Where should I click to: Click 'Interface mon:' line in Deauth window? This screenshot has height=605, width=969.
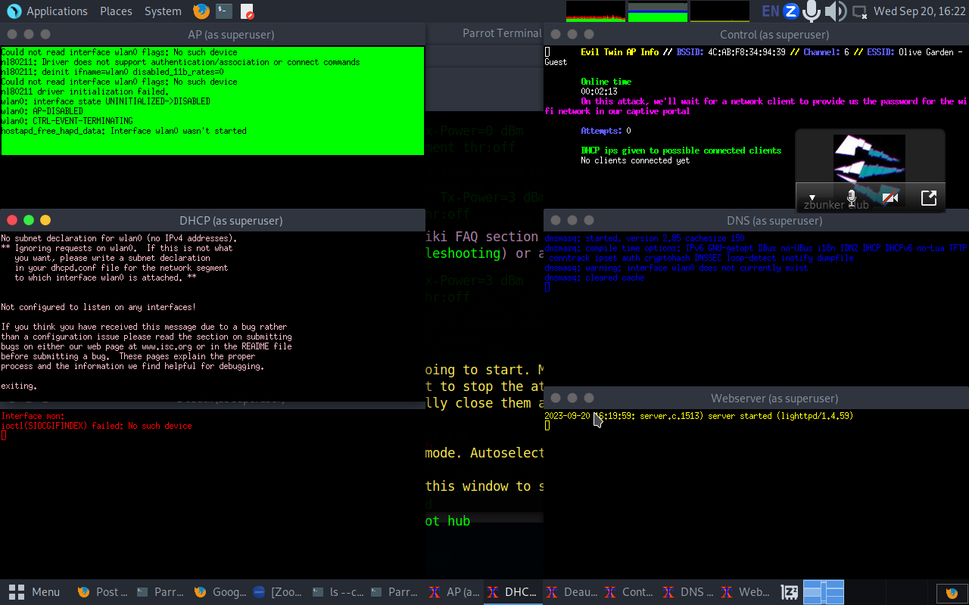[33, 416]
